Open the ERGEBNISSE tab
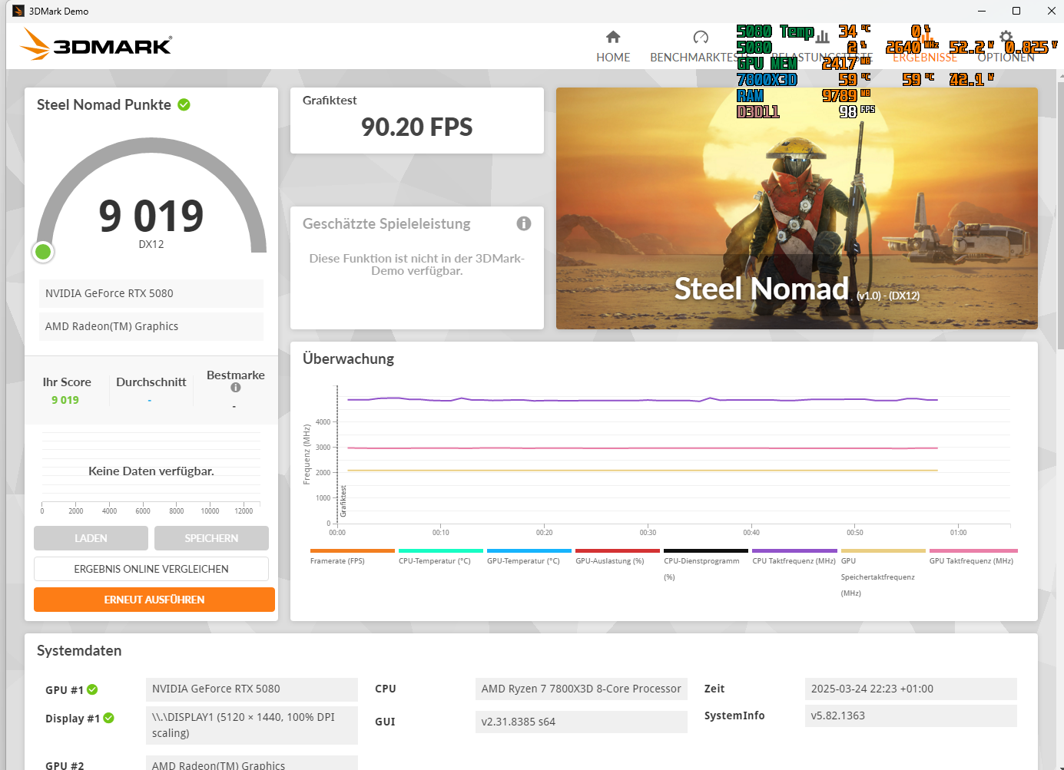The image size is (1064, 770). 925,57
